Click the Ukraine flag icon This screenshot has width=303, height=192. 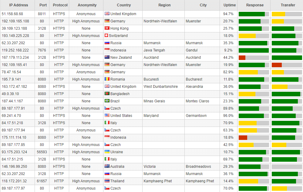[107, 152]
